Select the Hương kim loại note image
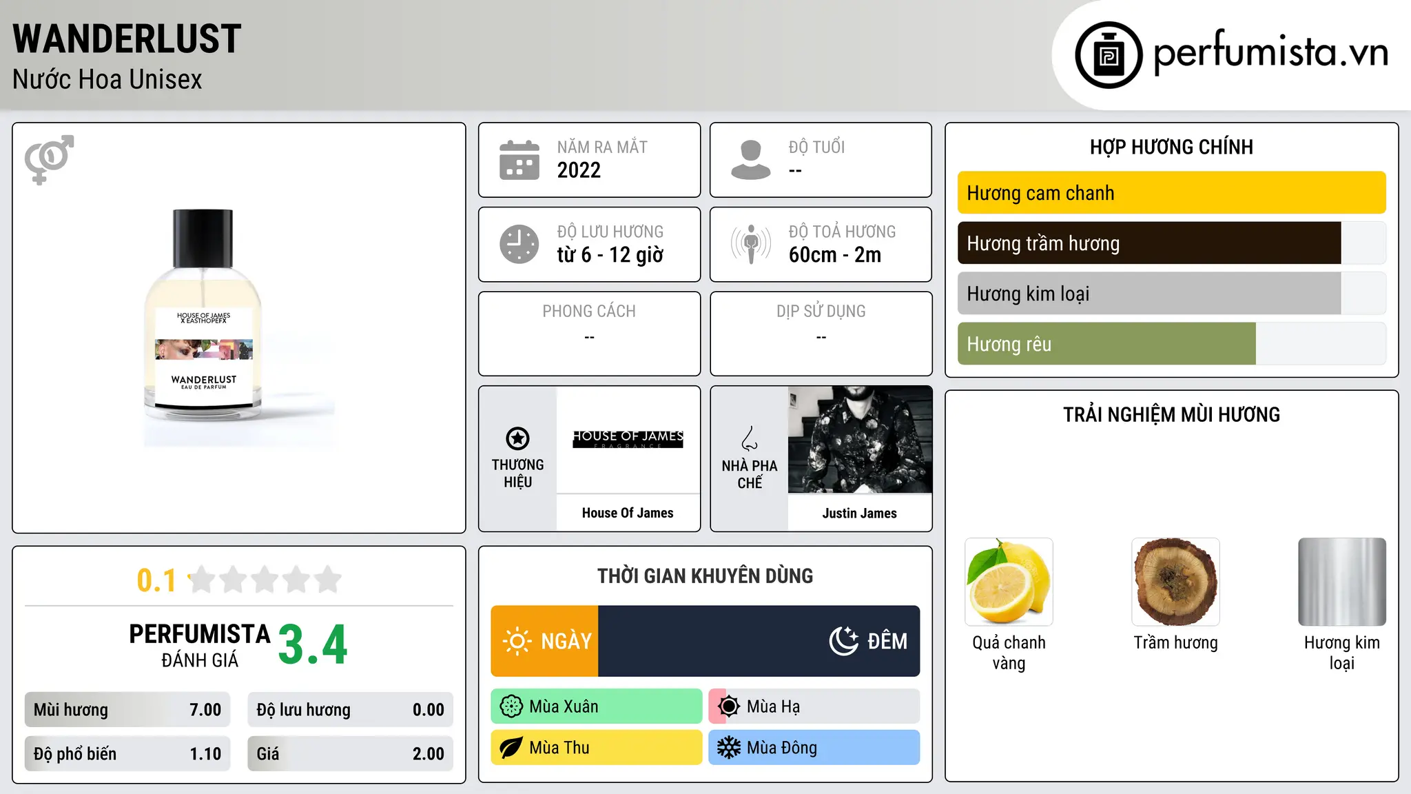This screenshot has height=794, width=1411. (1342, 582)
